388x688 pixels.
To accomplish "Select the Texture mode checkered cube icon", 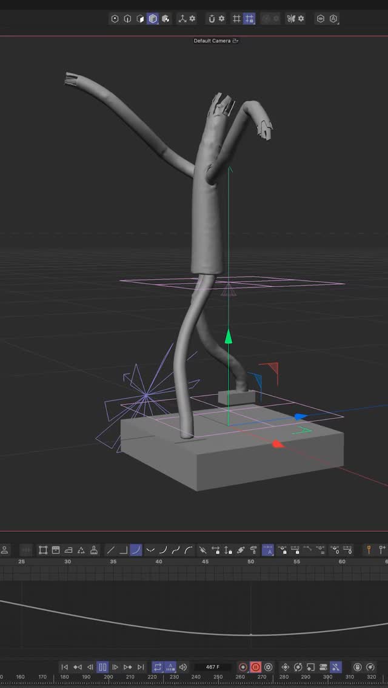I will (x=166, y=19).
